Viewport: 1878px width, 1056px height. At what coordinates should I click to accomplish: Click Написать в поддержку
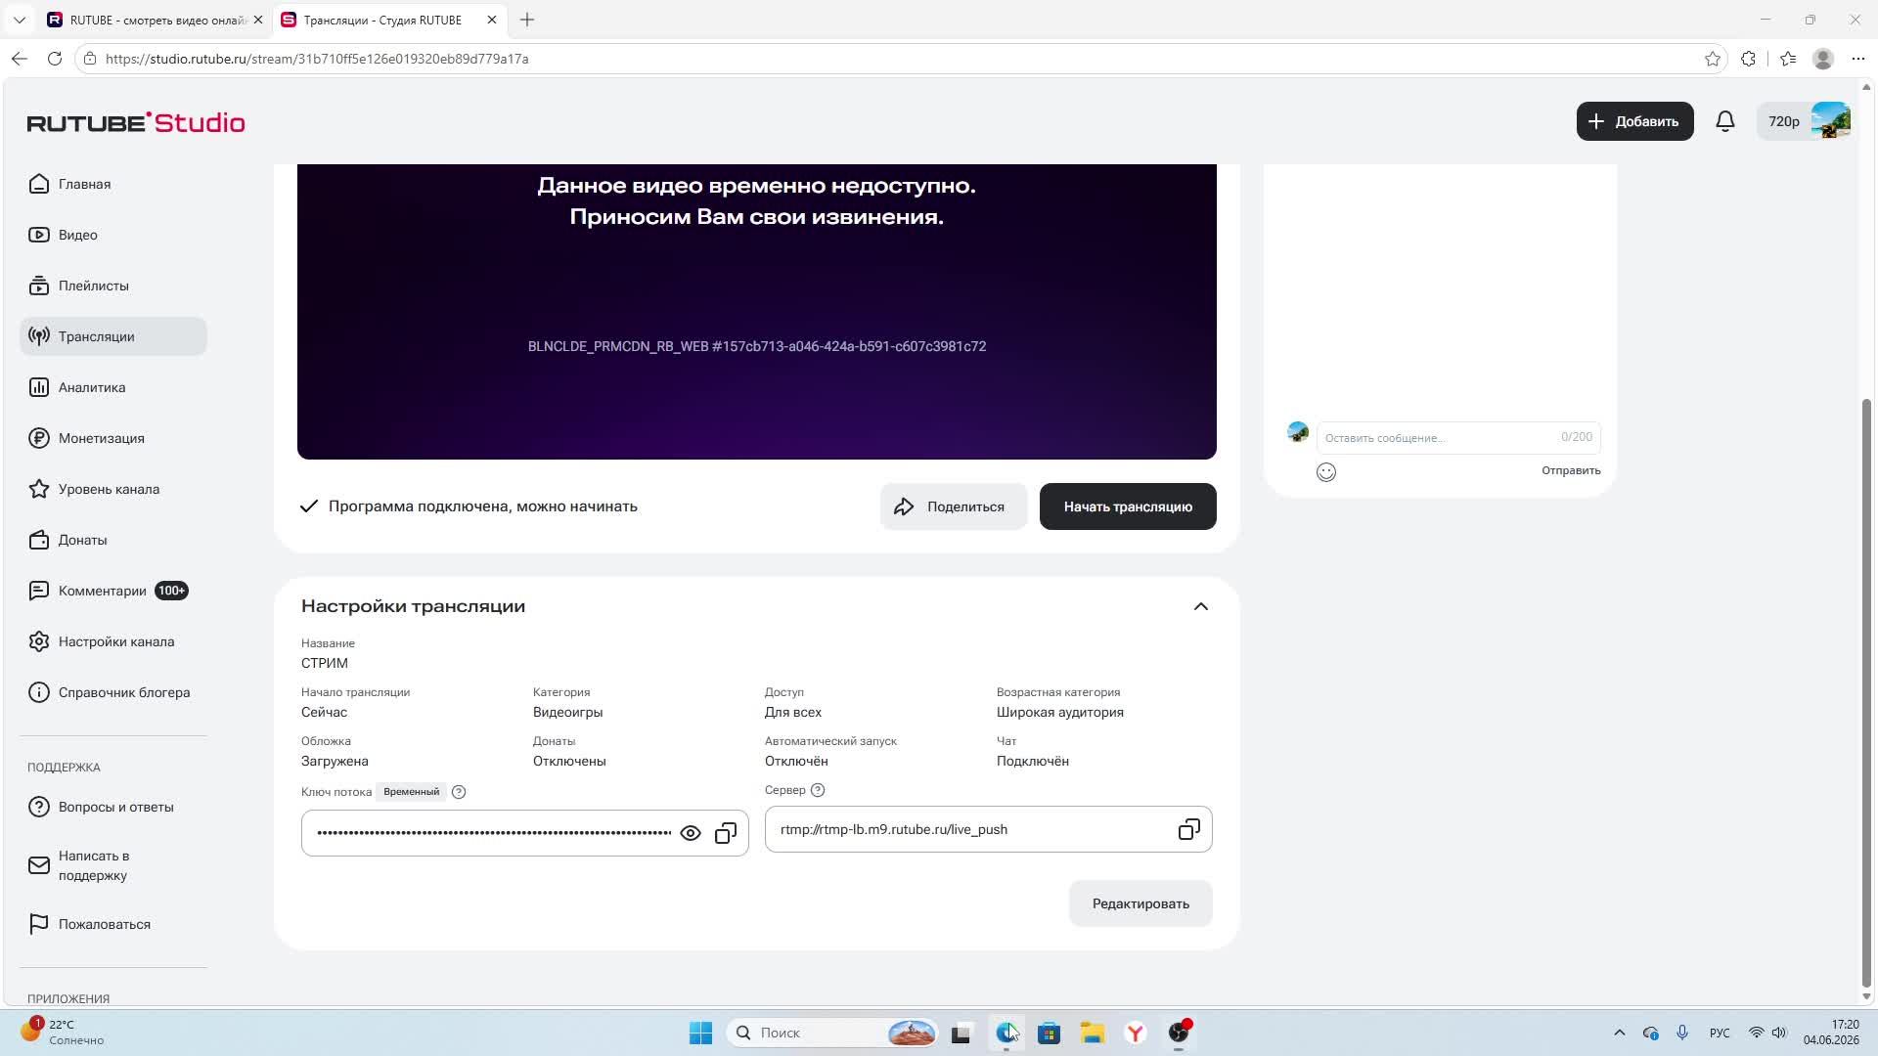[113, 865]
